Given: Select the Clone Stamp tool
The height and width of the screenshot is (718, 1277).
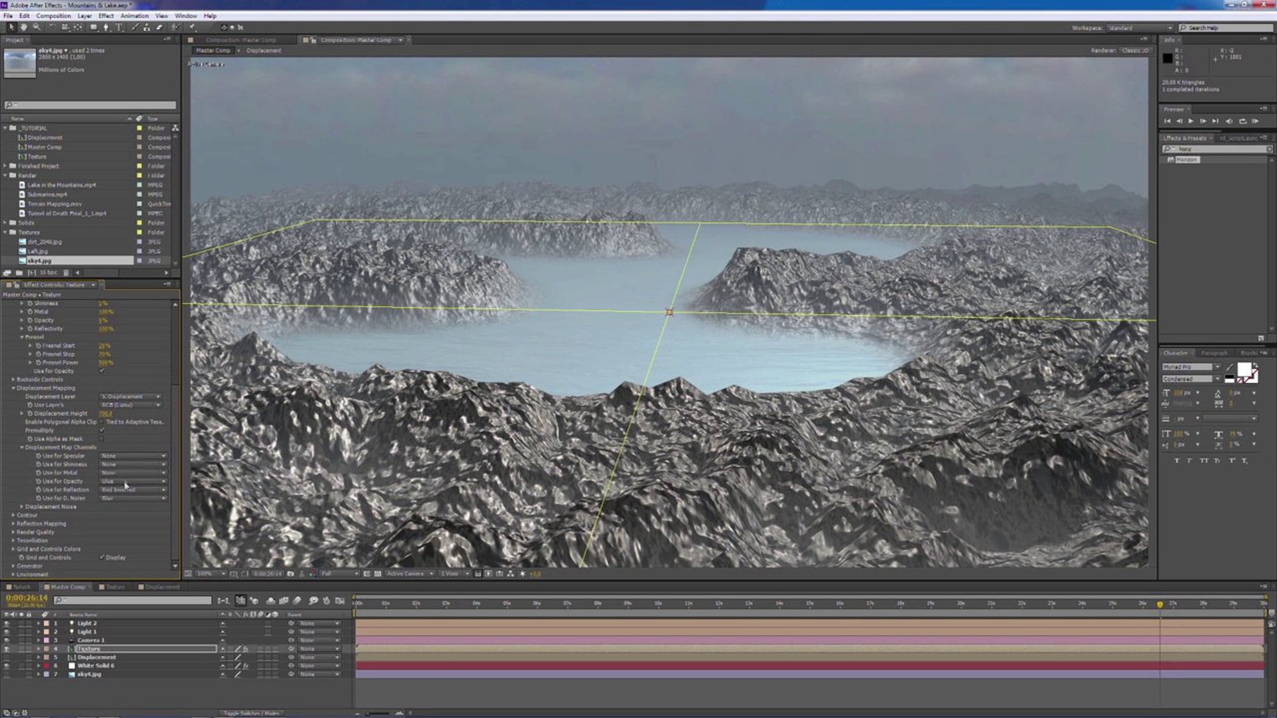Looking at the screenshot, I should coord(146,27).
